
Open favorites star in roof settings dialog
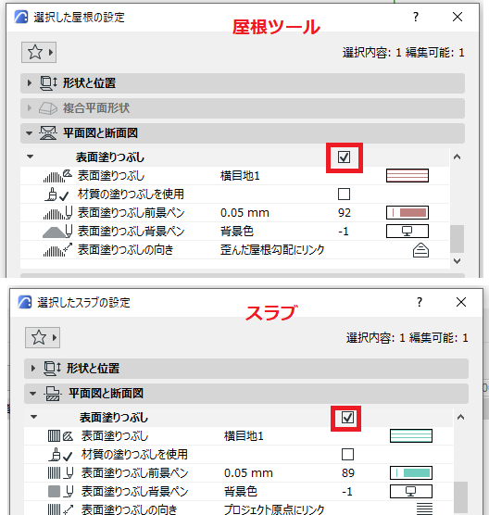click(39, 52)
